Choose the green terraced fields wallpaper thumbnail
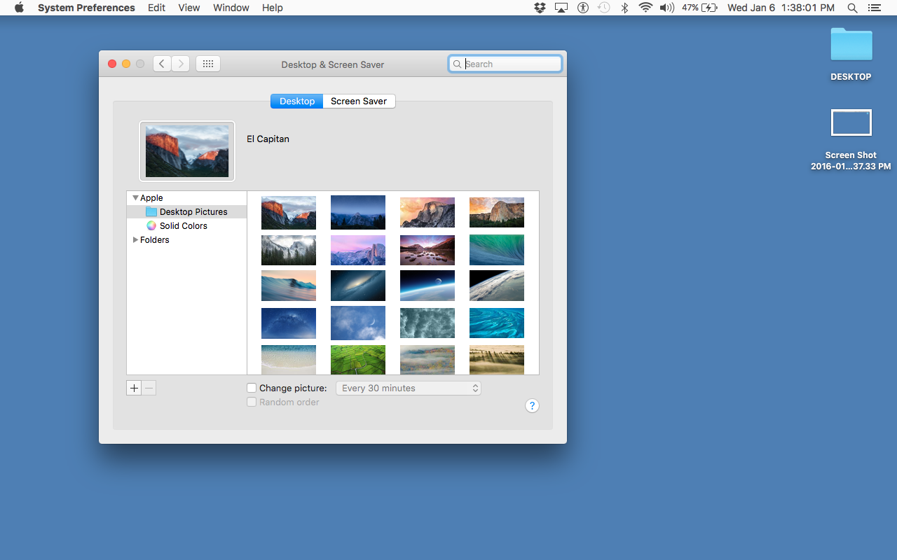The width and height of the screenshot is (897, 560). [358, 360]
